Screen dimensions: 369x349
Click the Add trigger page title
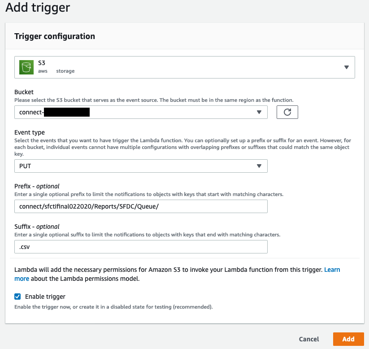[x=38, y=7]
